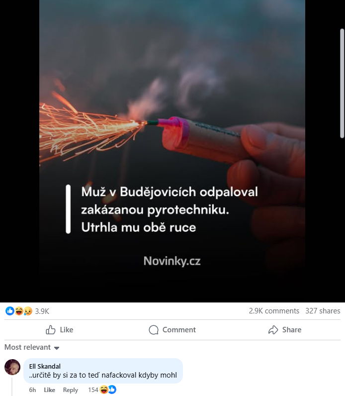The image size is (345, 396).
Task: Click the sad reaction emoji next to 3.9K
Action: pyautogui.click(x=28, y=311)
